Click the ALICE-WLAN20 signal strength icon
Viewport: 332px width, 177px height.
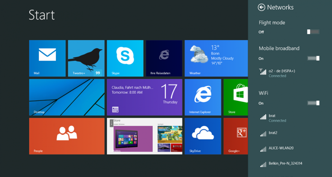click(x=263, y=149)
